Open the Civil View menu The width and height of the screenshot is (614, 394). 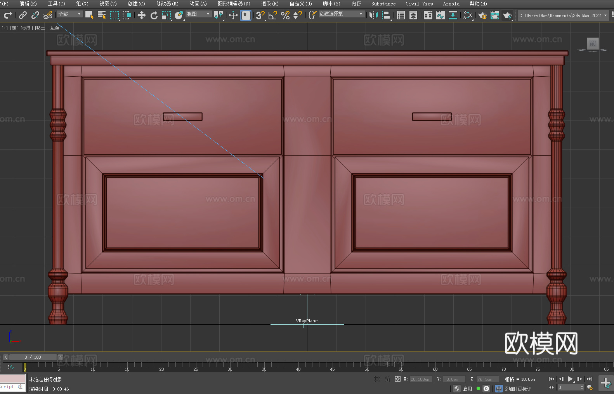tap(419, 3)
